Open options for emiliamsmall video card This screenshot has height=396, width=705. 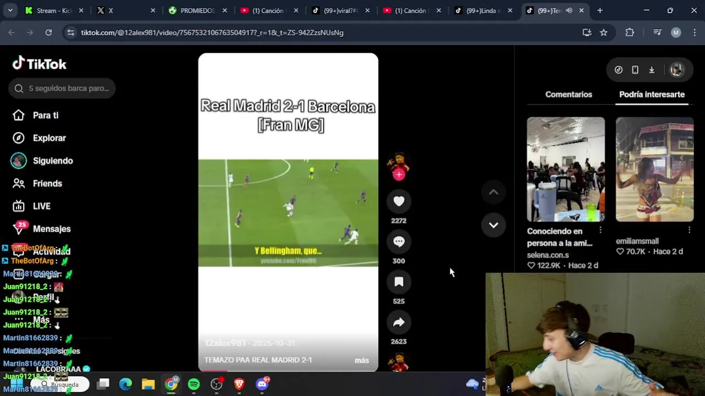tap(689, 230)
